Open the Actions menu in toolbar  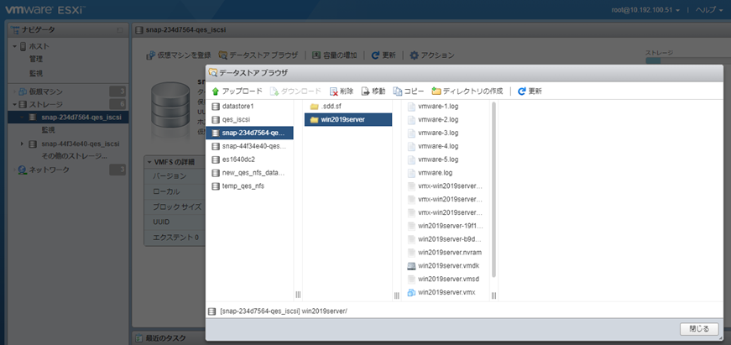(431, 55)
